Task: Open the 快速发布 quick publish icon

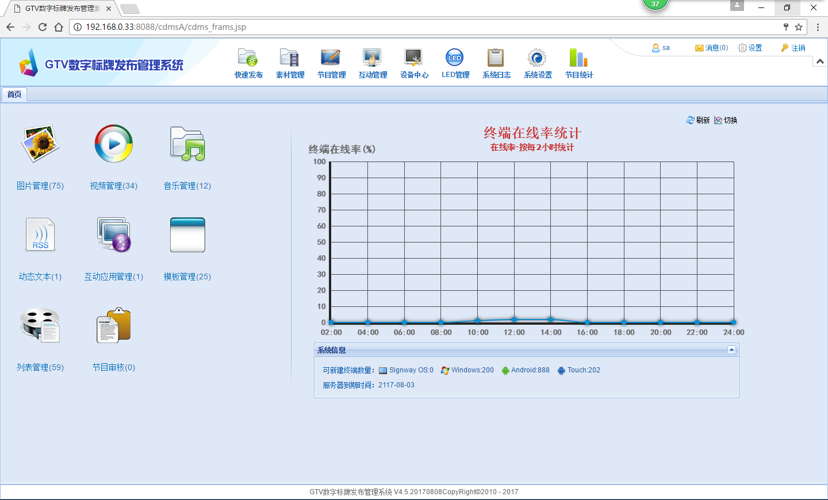Action: pos(248,58)
